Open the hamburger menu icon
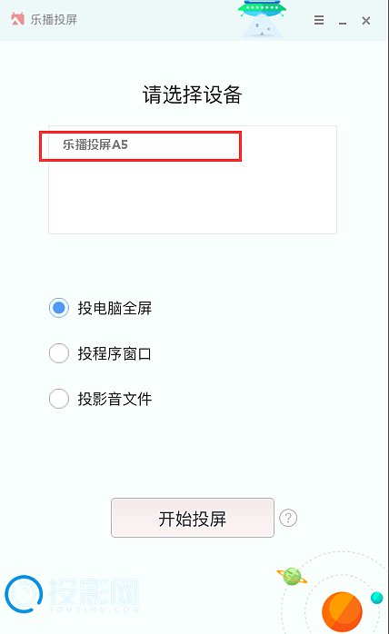 tap(319, 20)
